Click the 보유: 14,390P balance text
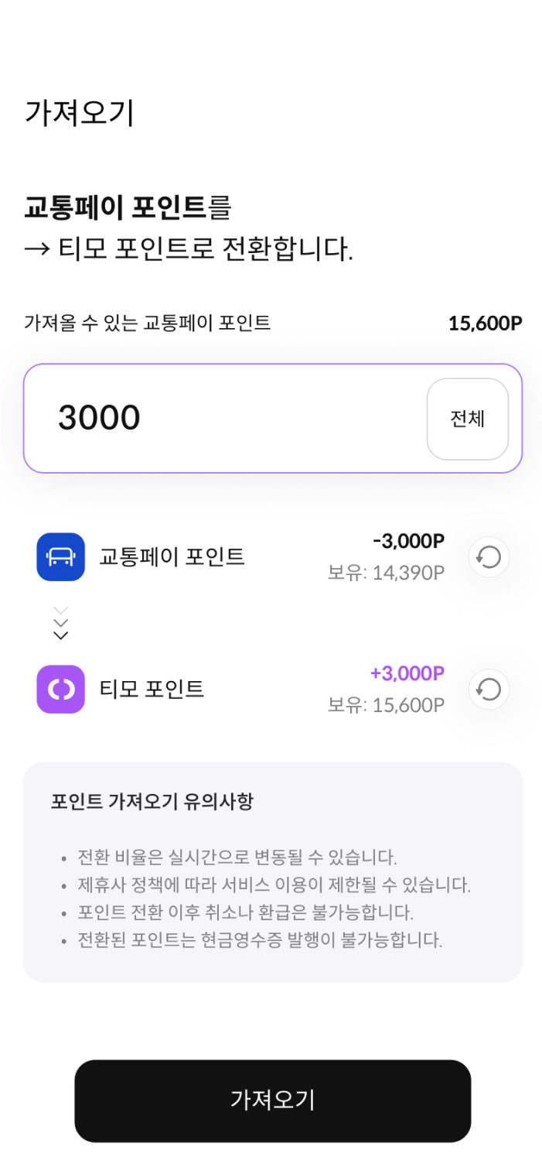The height and width of the screenshot is (1174, 542). click(x=386, y=573)
